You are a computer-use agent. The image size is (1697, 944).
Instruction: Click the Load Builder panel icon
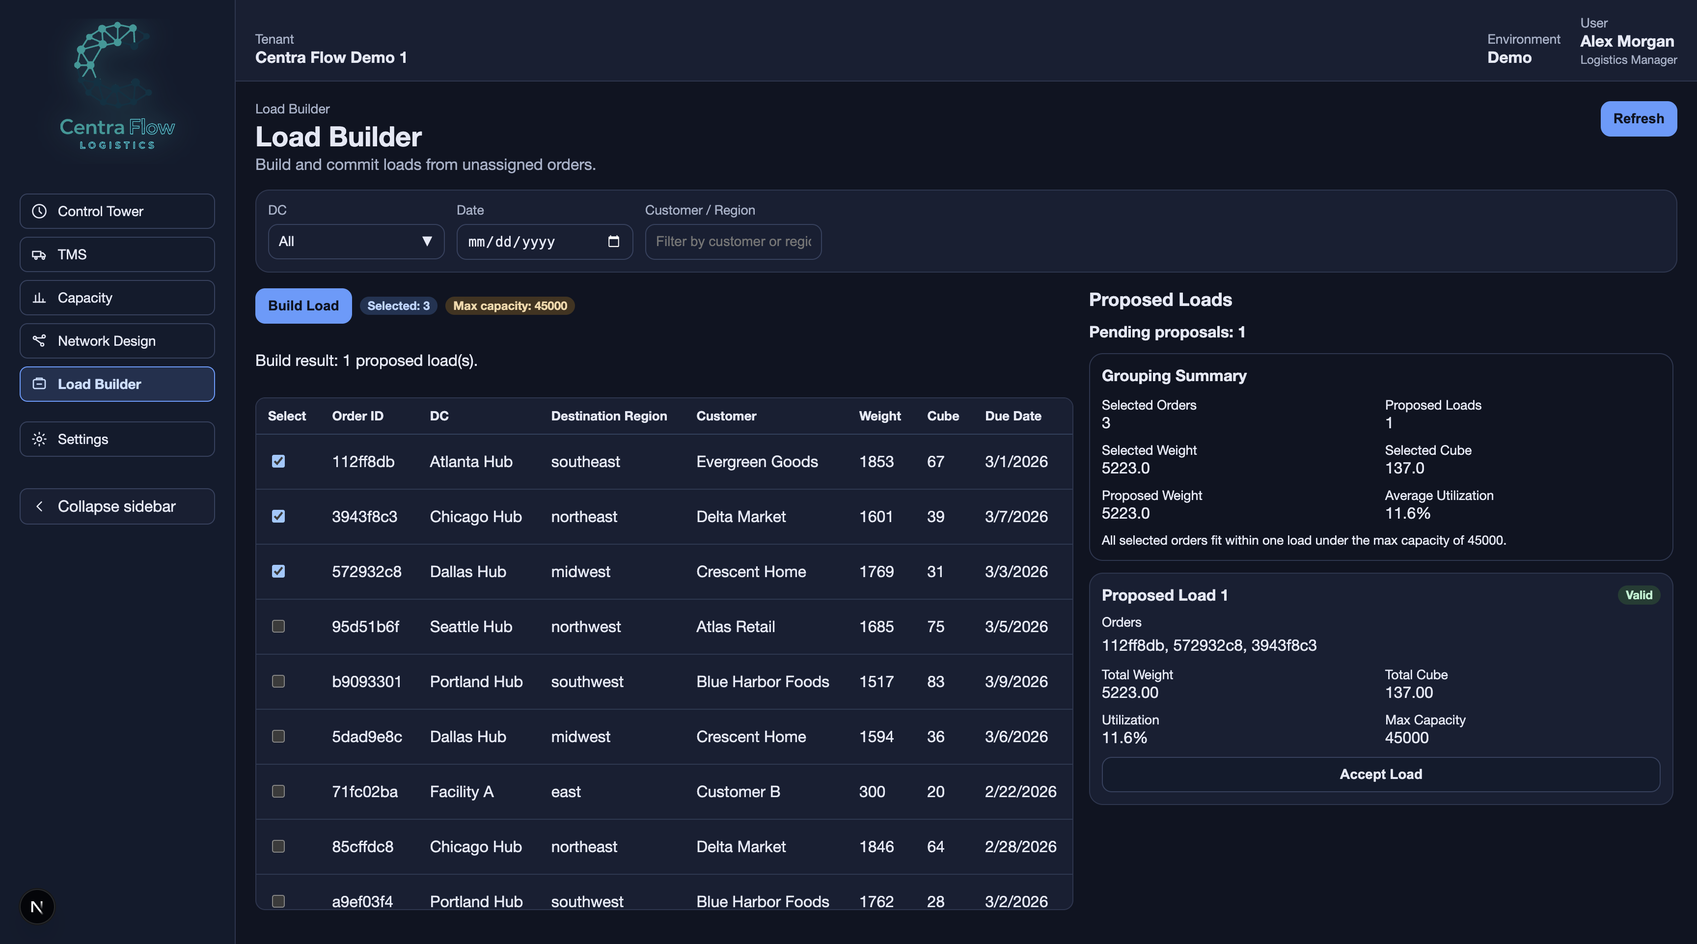point(39,384)
